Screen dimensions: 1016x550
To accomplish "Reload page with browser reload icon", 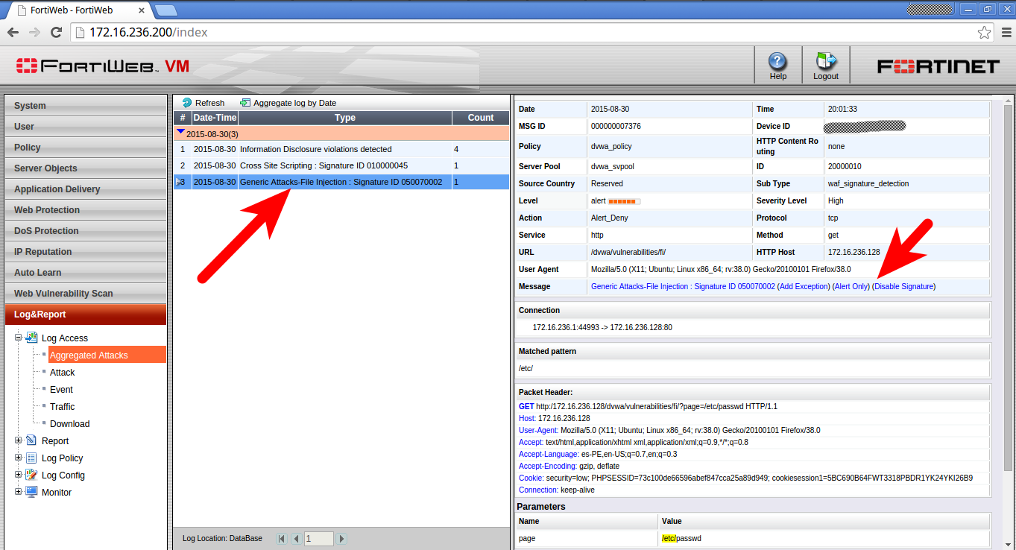I will (56, 32).
